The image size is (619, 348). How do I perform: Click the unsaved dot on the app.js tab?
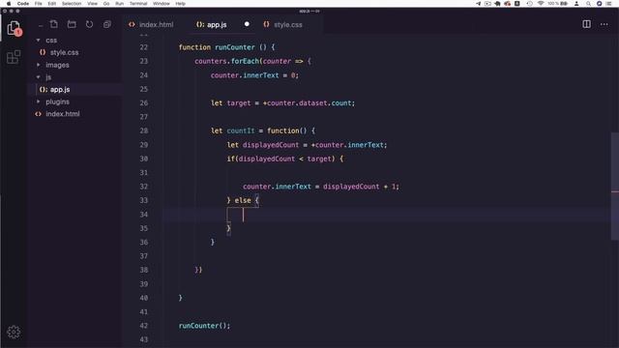[247, 24]
